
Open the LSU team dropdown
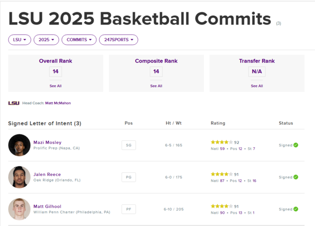(20, 40)
